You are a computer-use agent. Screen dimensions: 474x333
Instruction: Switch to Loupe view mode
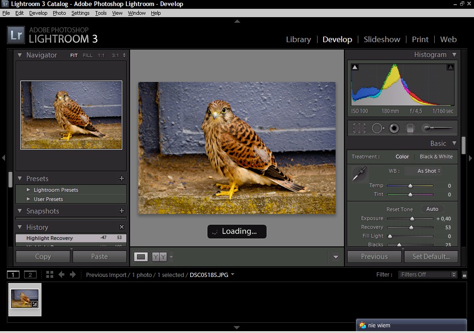click(x=141, y=257)
